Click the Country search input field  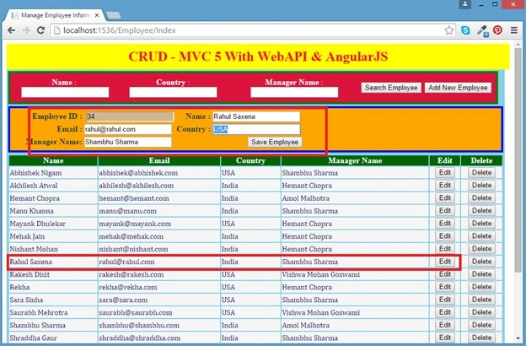tap(173, 92)
